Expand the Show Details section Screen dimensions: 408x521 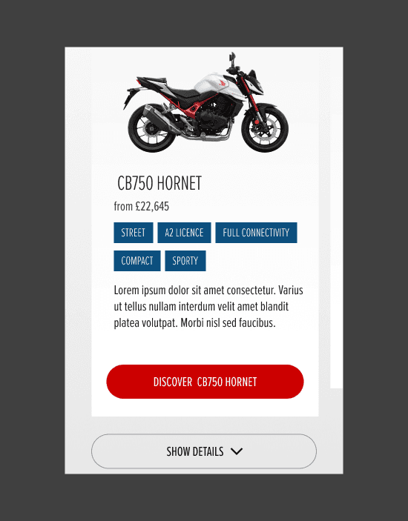[204, 451]
